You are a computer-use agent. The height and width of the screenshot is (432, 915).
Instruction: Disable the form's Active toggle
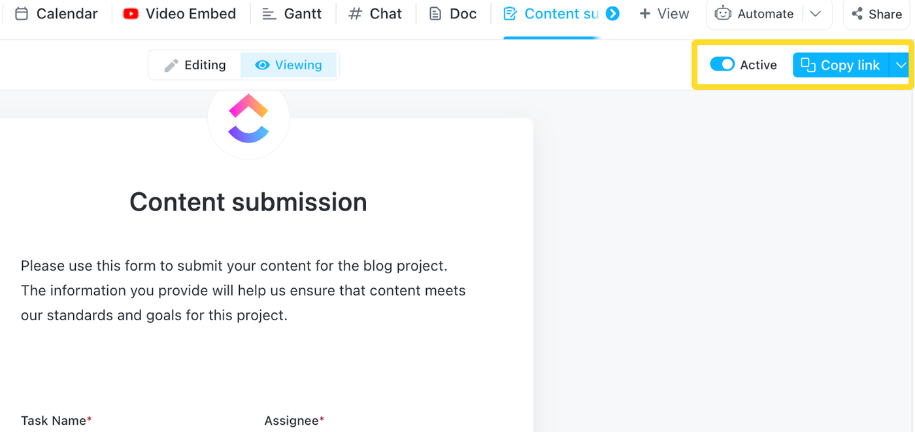click(722, 64)
